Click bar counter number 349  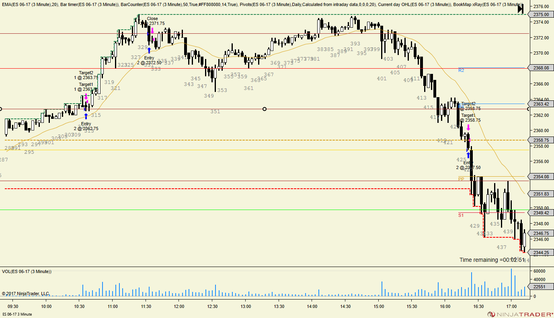[x=209, y=96]
